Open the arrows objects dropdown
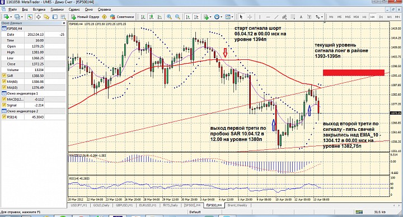This screenshot has width=403, height=217. click(322, 17)
